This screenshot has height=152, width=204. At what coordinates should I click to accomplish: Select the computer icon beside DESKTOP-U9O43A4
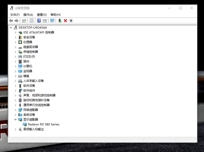(x=16, y=27)
